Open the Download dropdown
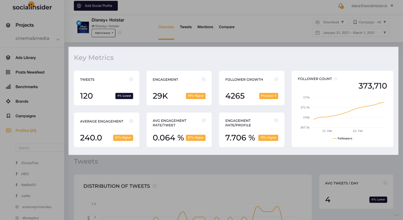403x220 pixels. point(330,22)
